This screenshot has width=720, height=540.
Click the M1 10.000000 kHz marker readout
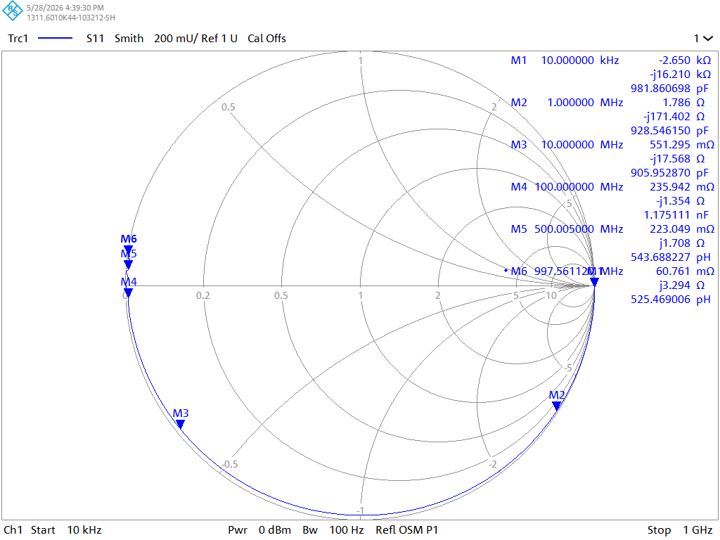pyautogui.click(x=565, y=60)
